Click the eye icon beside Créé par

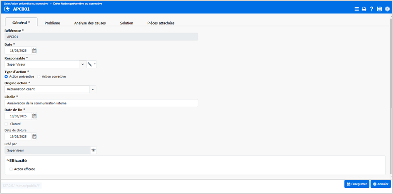[94, 150]
